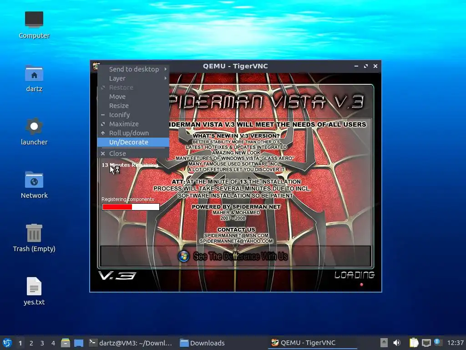Viewport: 466px width, 350px height.
Task: Expand the Layer submenu
Action: click(x=133, y=78)
